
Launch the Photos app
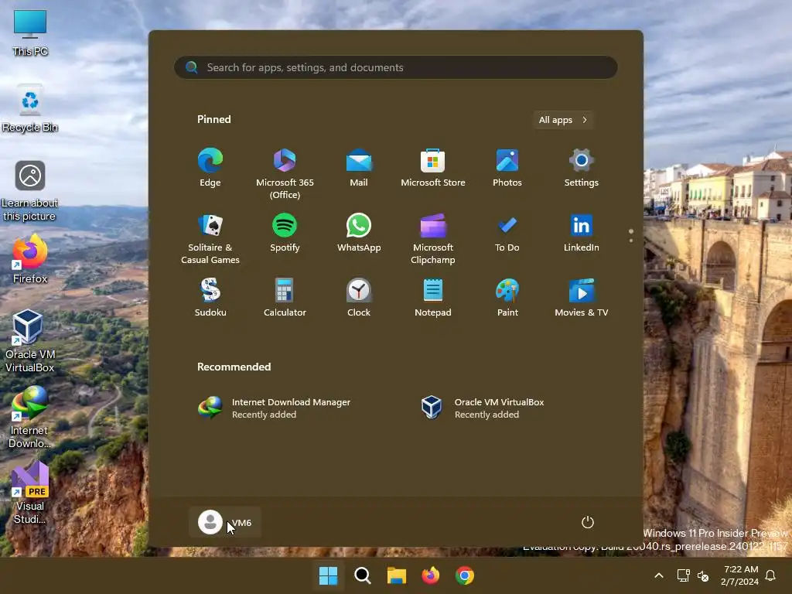[507, 168]
